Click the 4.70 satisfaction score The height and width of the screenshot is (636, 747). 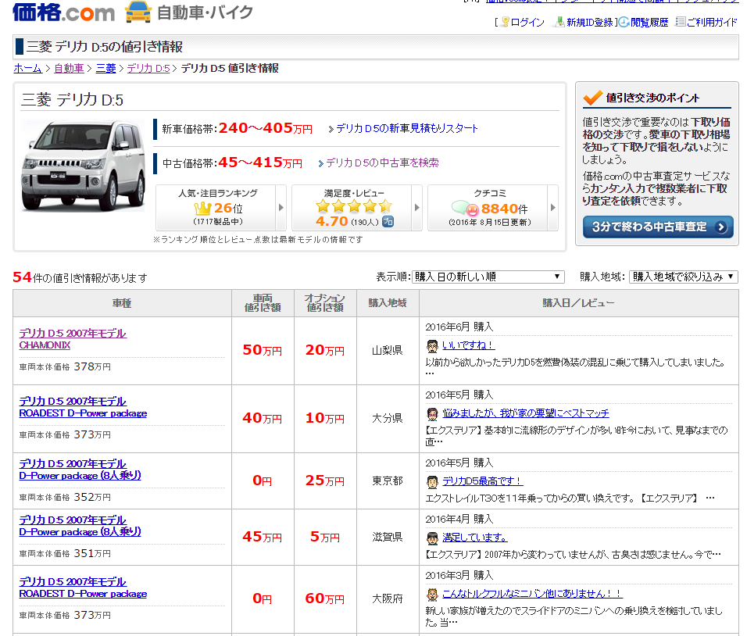331,222
